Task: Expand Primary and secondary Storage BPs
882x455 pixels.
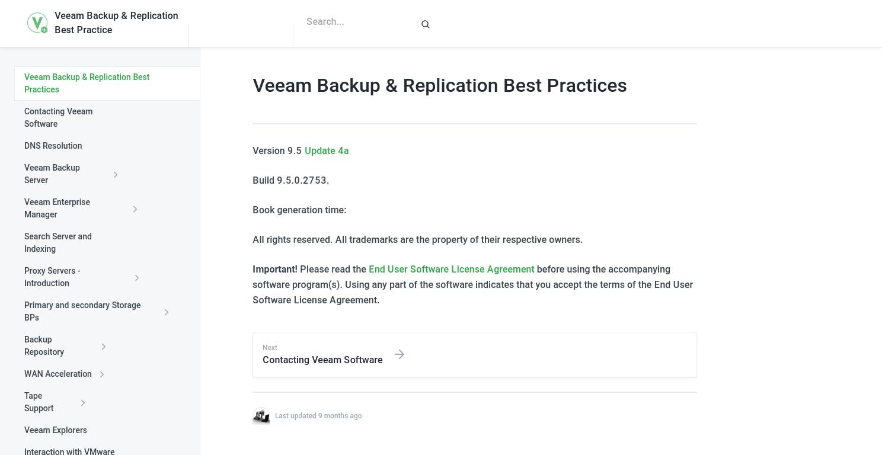Action: click(x=167, y=312)
